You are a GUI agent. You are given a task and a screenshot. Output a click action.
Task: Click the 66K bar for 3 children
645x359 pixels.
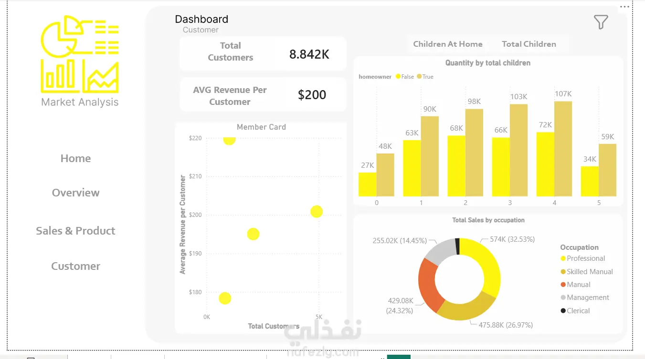[501, 167]
